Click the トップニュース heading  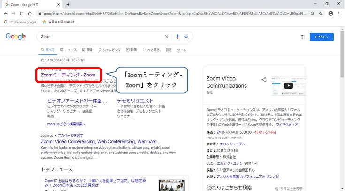(57, 169)
